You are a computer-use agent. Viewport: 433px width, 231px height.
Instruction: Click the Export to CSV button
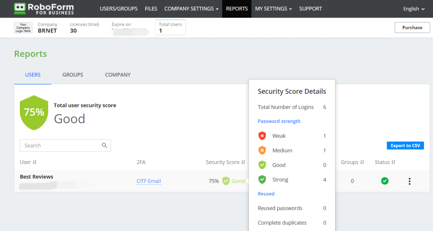(x=405, y=145)
